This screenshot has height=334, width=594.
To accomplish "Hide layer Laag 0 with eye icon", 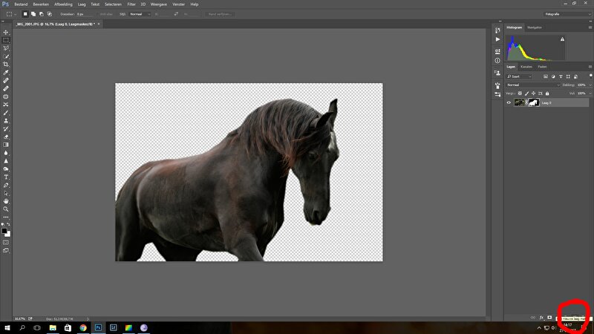I will pyautogui.click(x=509, y=102).
